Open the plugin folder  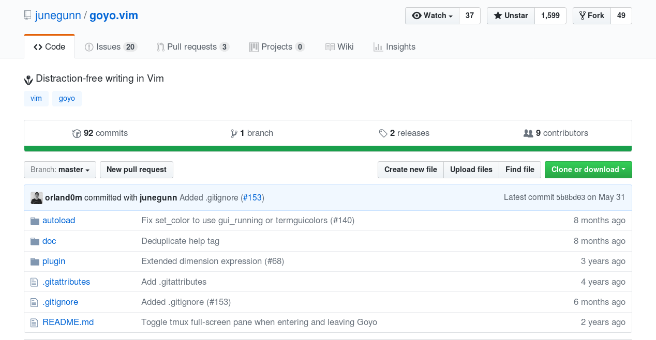pos(54,261)
